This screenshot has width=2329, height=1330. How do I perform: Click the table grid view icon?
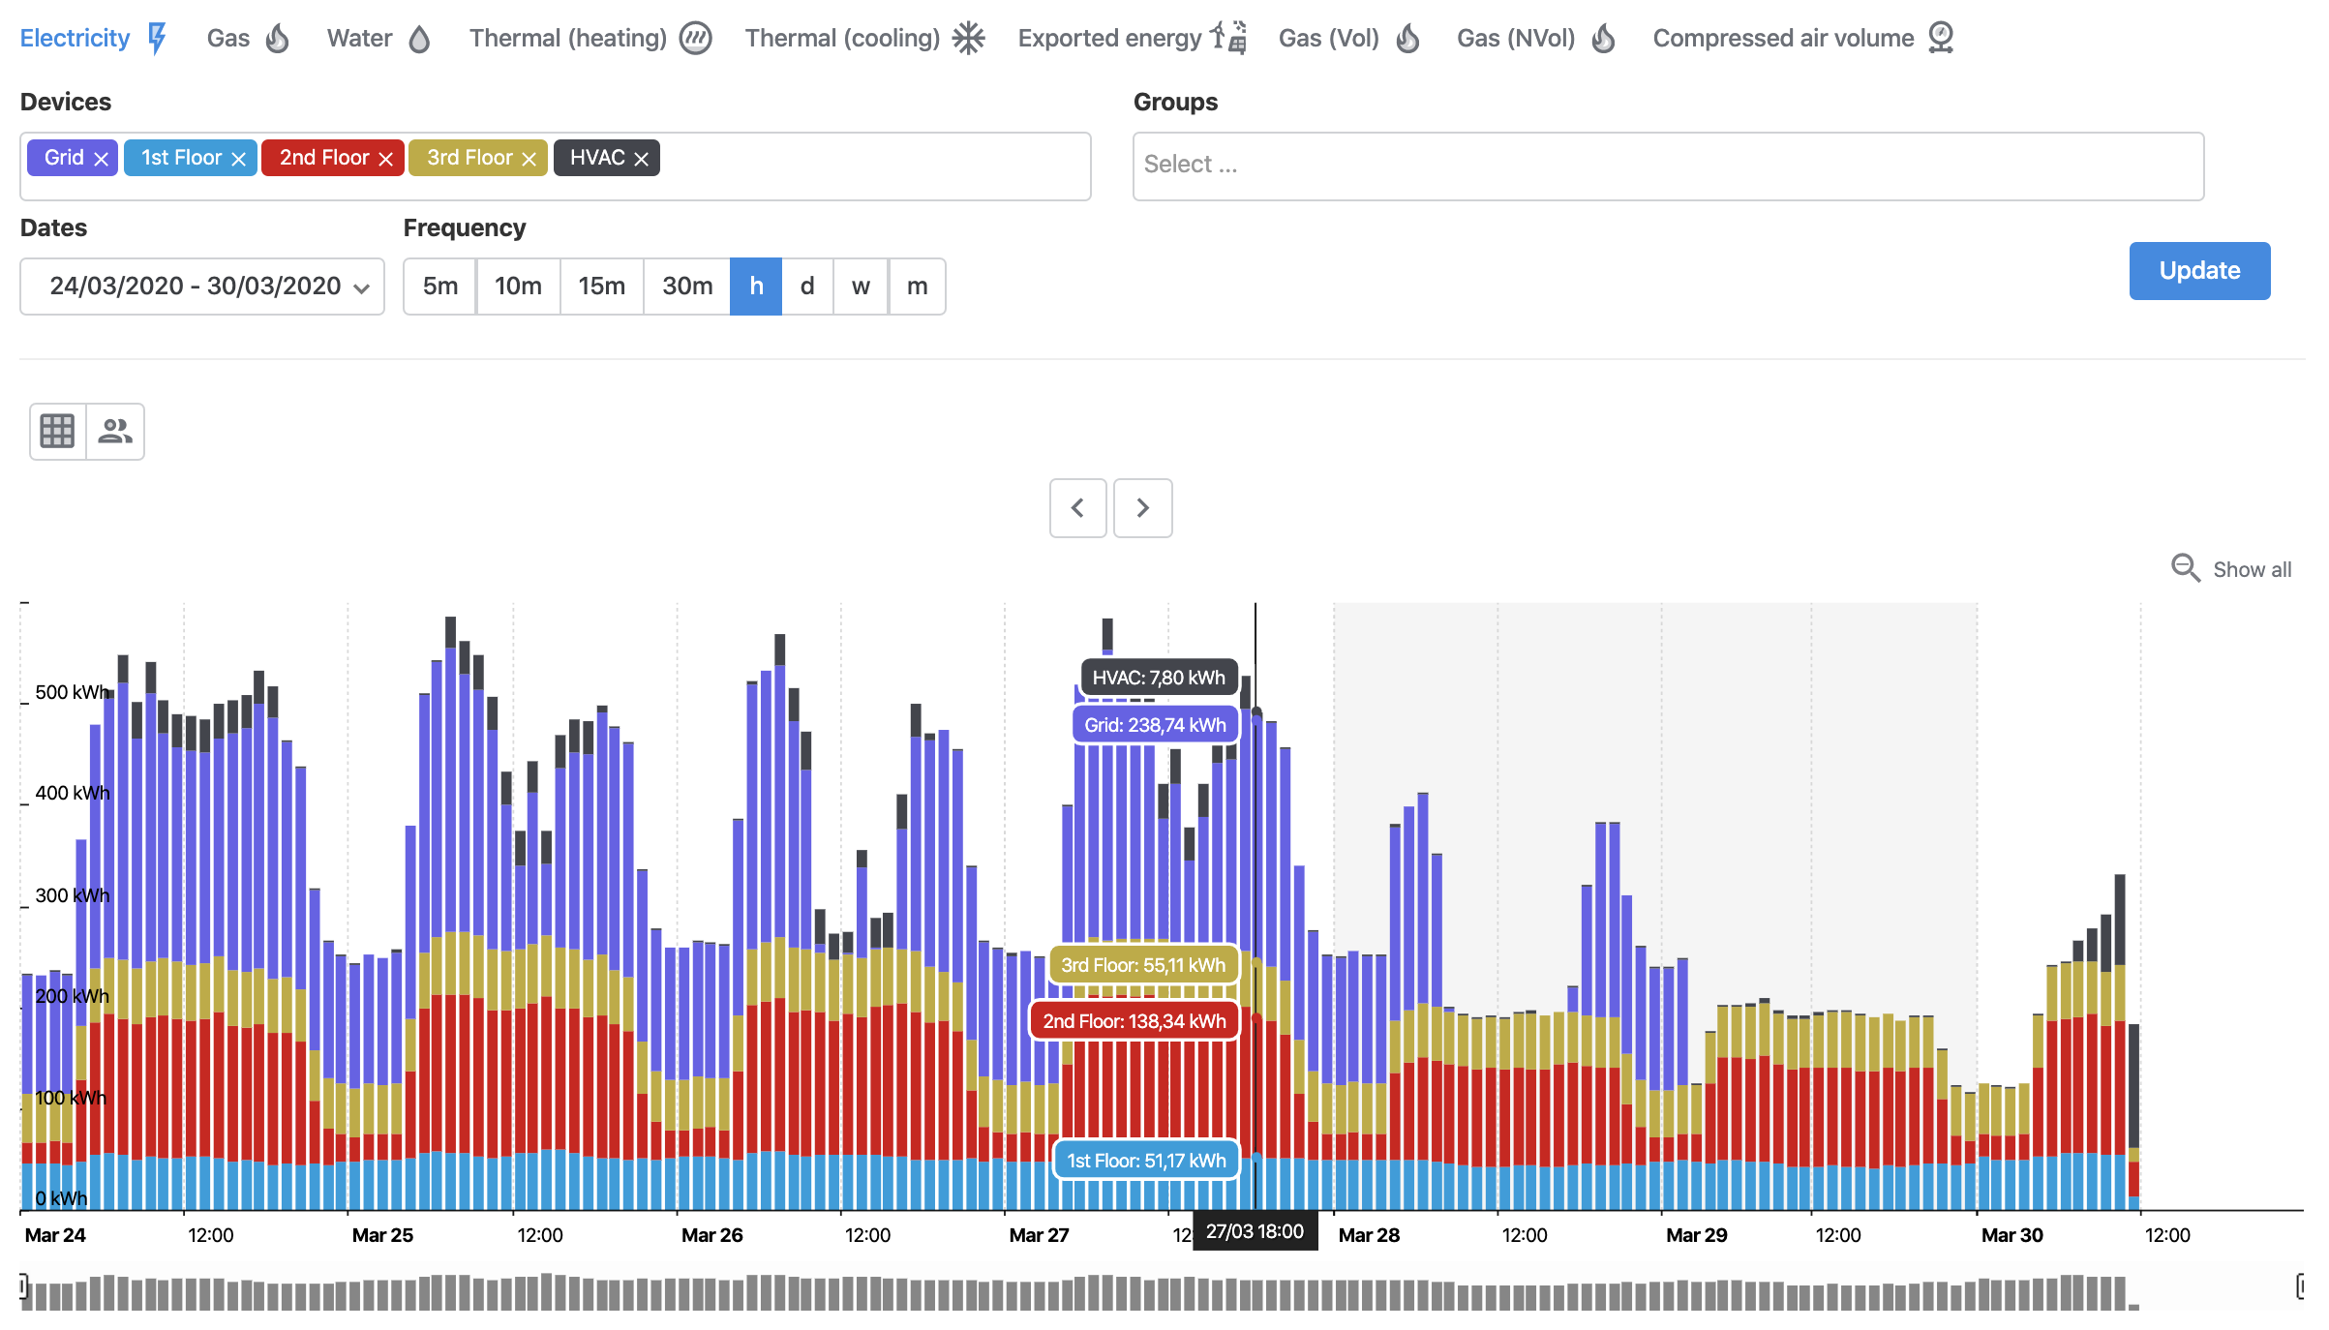57,431
